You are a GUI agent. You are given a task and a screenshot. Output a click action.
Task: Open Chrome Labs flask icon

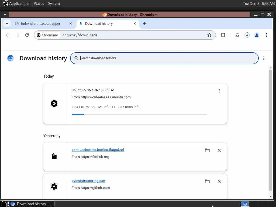tap(237, 35)
